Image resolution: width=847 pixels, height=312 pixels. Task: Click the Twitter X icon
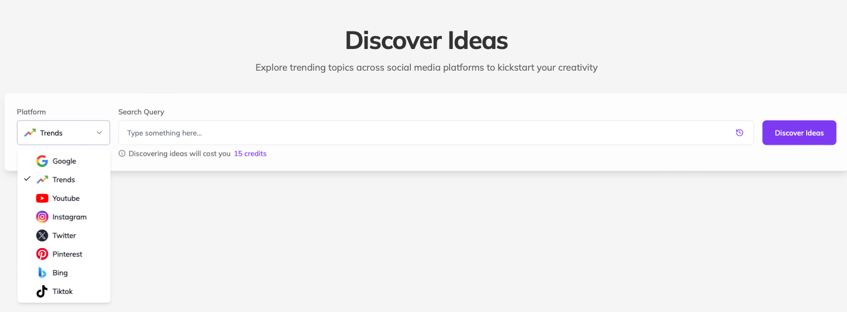pos(42,236)
